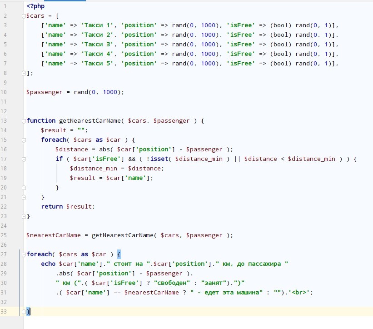The width and height of the screenshot is (373, 329).
Task: Collapse the final foreach loop fold on line 27
Action: (x=24, y=254)
